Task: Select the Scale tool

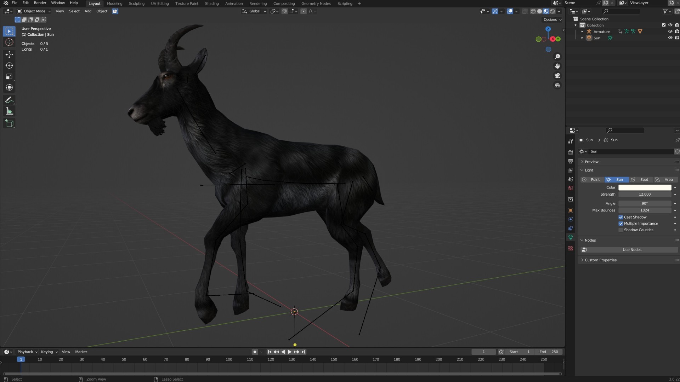Action: click(9, 76)
